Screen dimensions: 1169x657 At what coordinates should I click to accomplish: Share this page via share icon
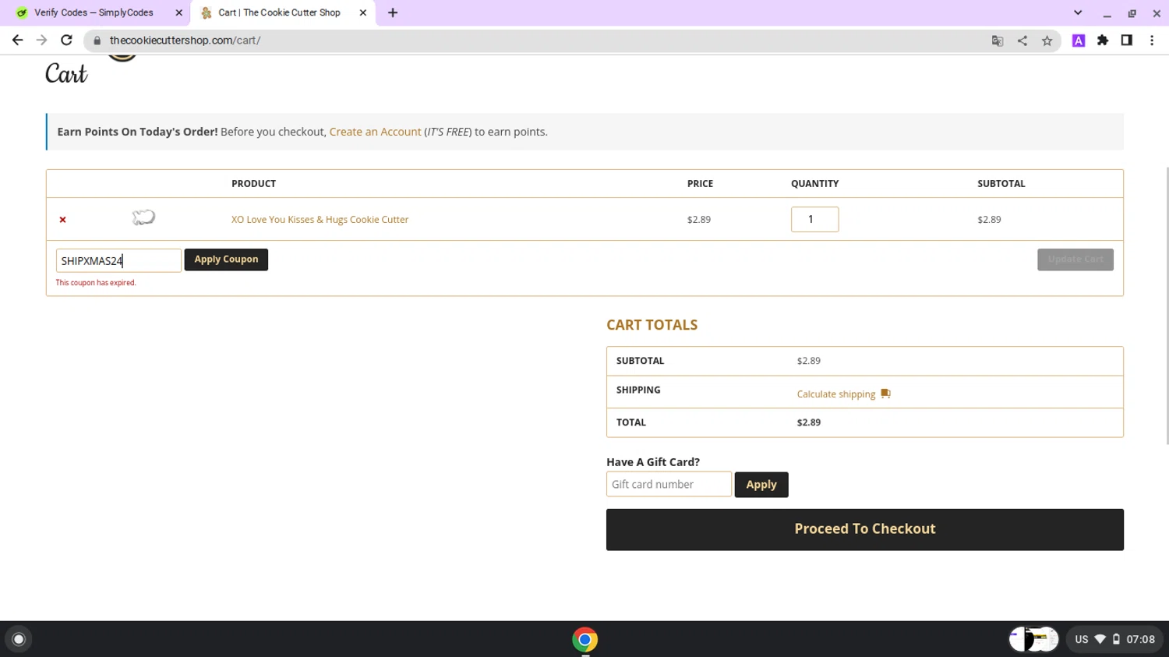click(x=1022, y=41)
